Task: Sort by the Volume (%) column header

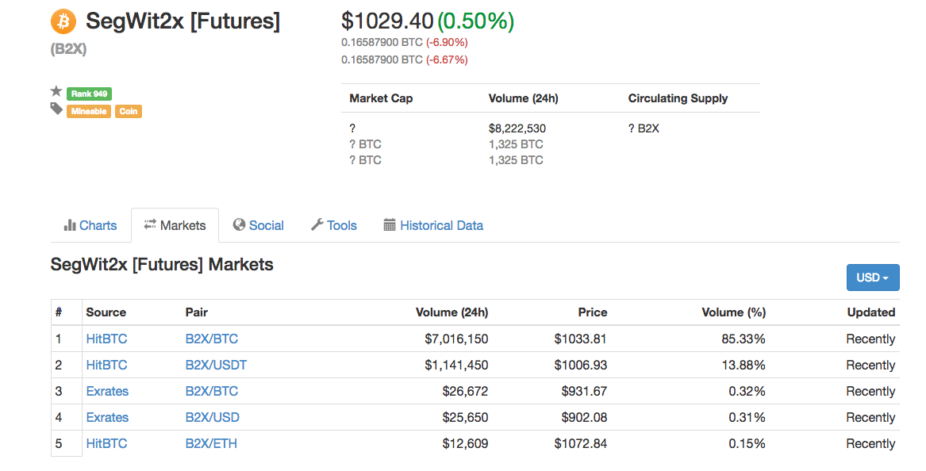Action: 733,312
